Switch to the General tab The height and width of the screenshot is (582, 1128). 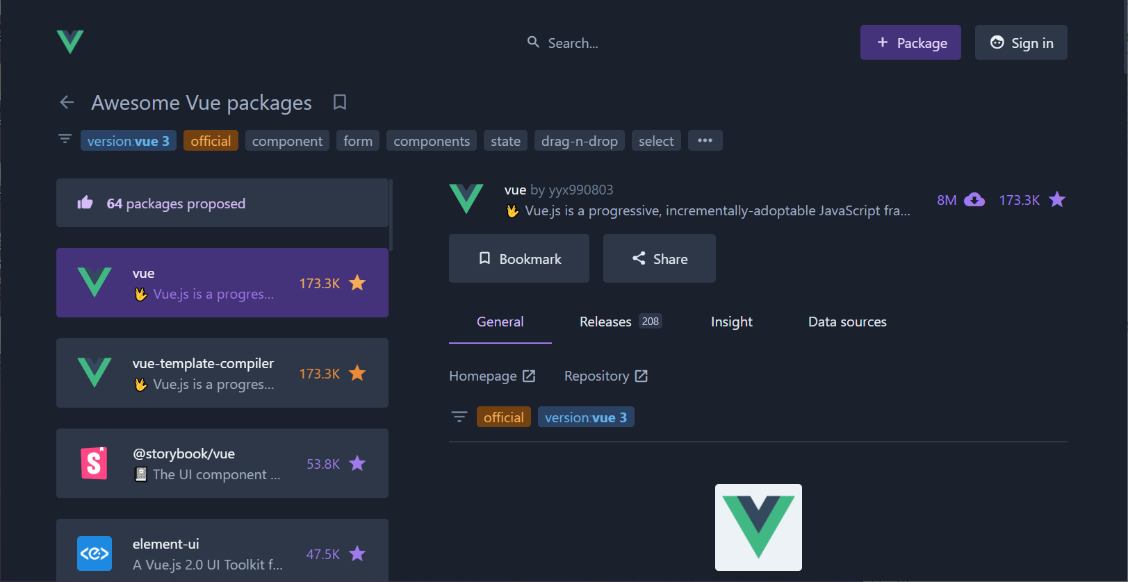500,322
